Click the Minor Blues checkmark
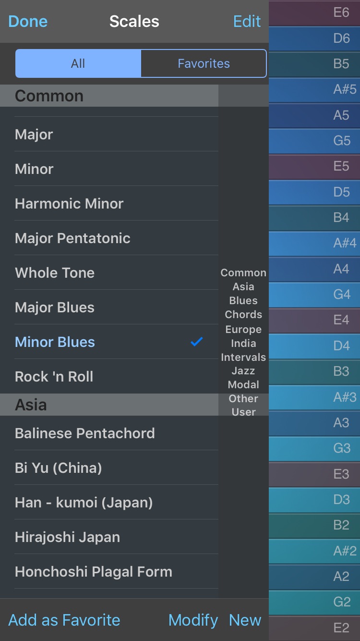The image size is (360, 641). point(197,342)
